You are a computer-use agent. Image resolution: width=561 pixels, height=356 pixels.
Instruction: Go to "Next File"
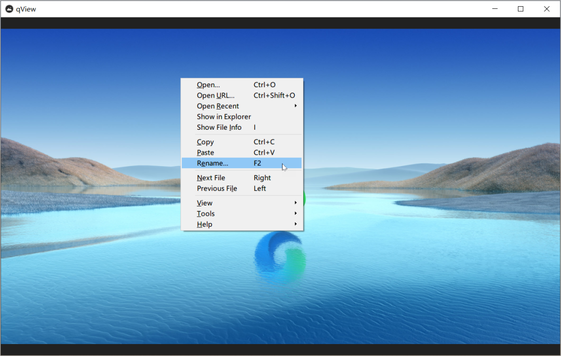pyautogui.click(x=211, y=177)
